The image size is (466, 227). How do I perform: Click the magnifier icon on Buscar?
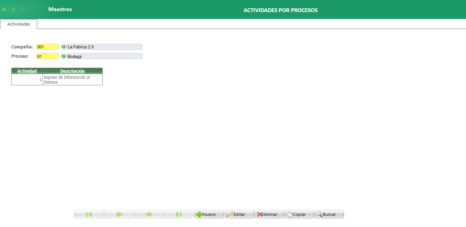pos(320,214)
